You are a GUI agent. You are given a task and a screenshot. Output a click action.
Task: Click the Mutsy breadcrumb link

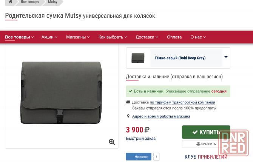[53, 2]
